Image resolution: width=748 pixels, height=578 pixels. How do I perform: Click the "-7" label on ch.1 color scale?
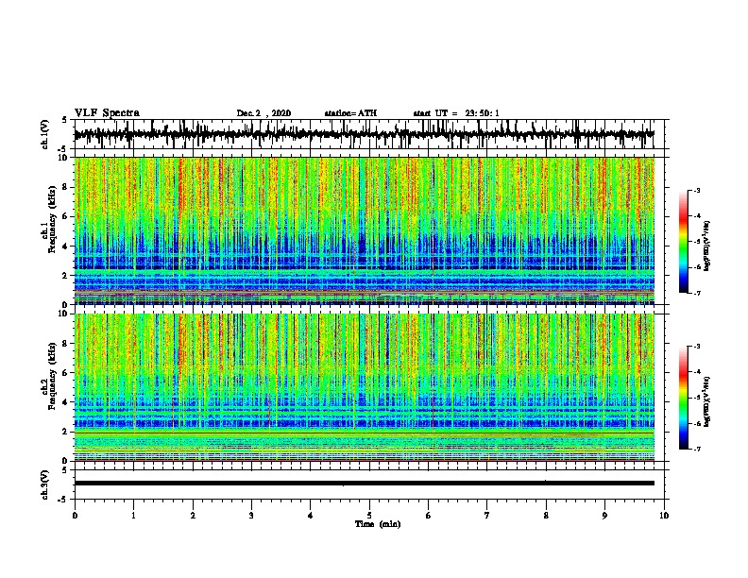coord(696,293)
